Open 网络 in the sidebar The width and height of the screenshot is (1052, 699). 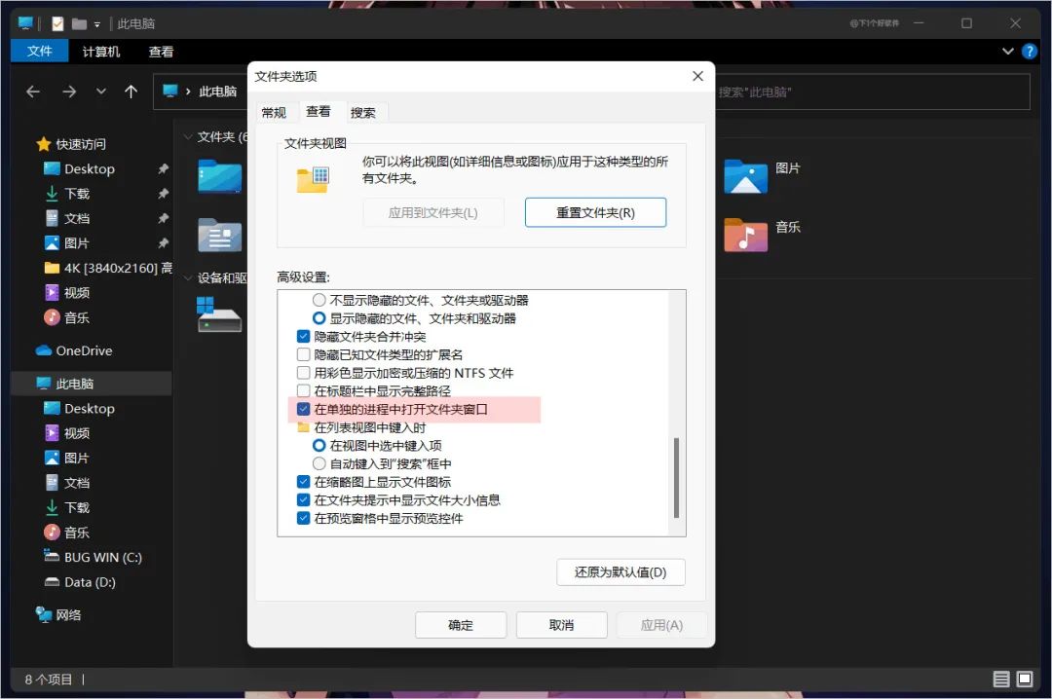[x=68, y=615]
